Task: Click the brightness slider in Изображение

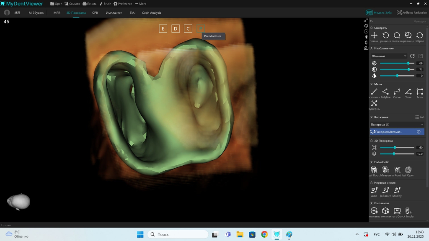Action: [x=397, y=63]
